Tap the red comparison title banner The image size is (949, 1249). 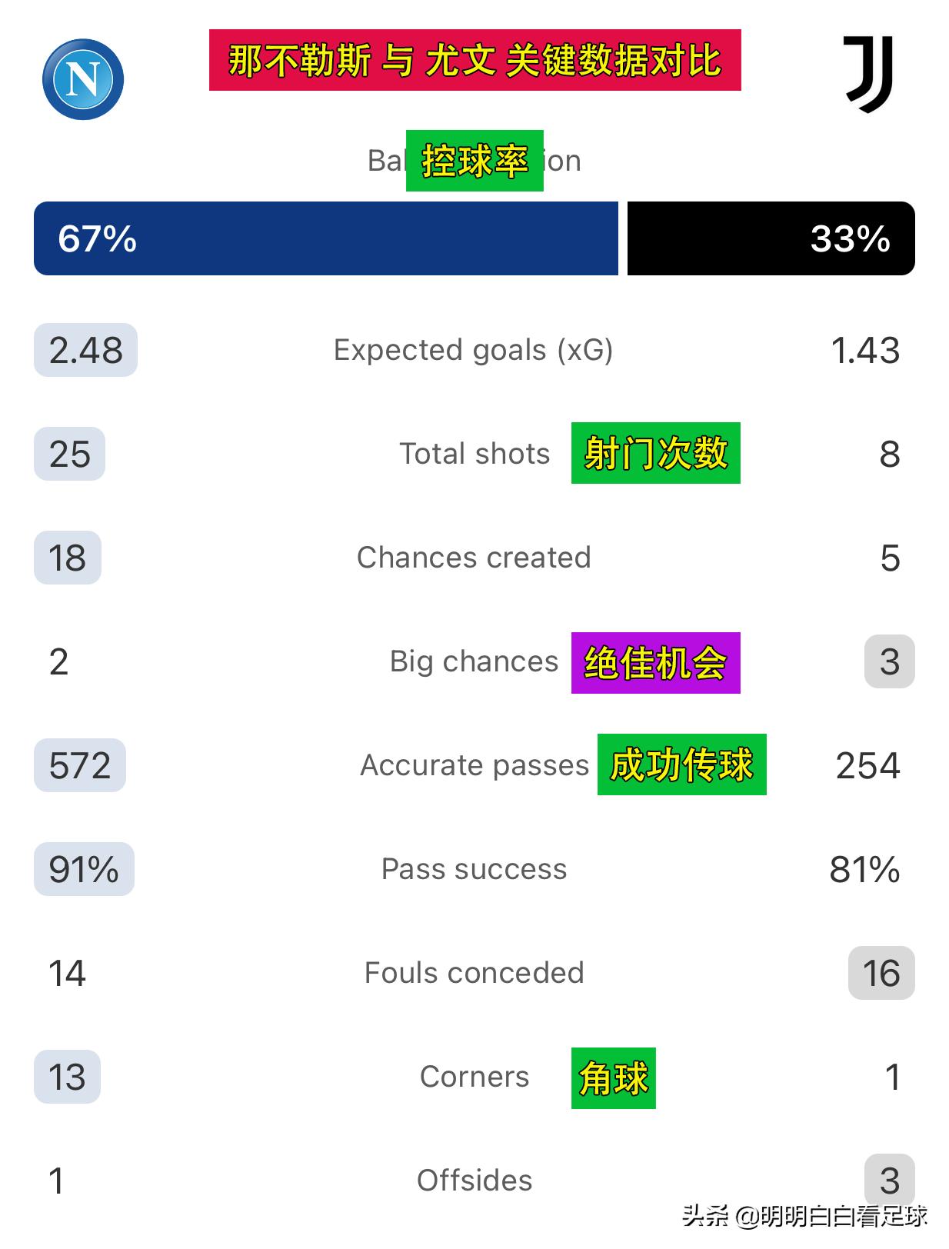[475, 60]
